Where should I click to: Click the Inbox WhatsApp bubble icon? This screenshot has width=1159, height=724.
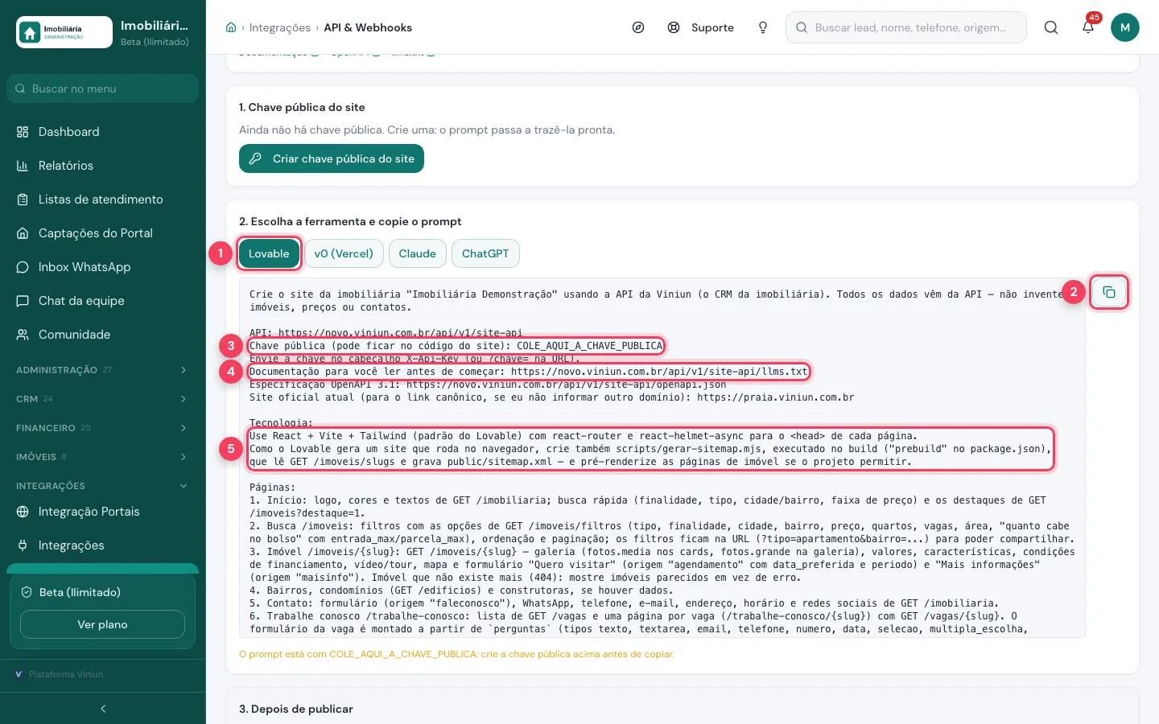(23, 267)
